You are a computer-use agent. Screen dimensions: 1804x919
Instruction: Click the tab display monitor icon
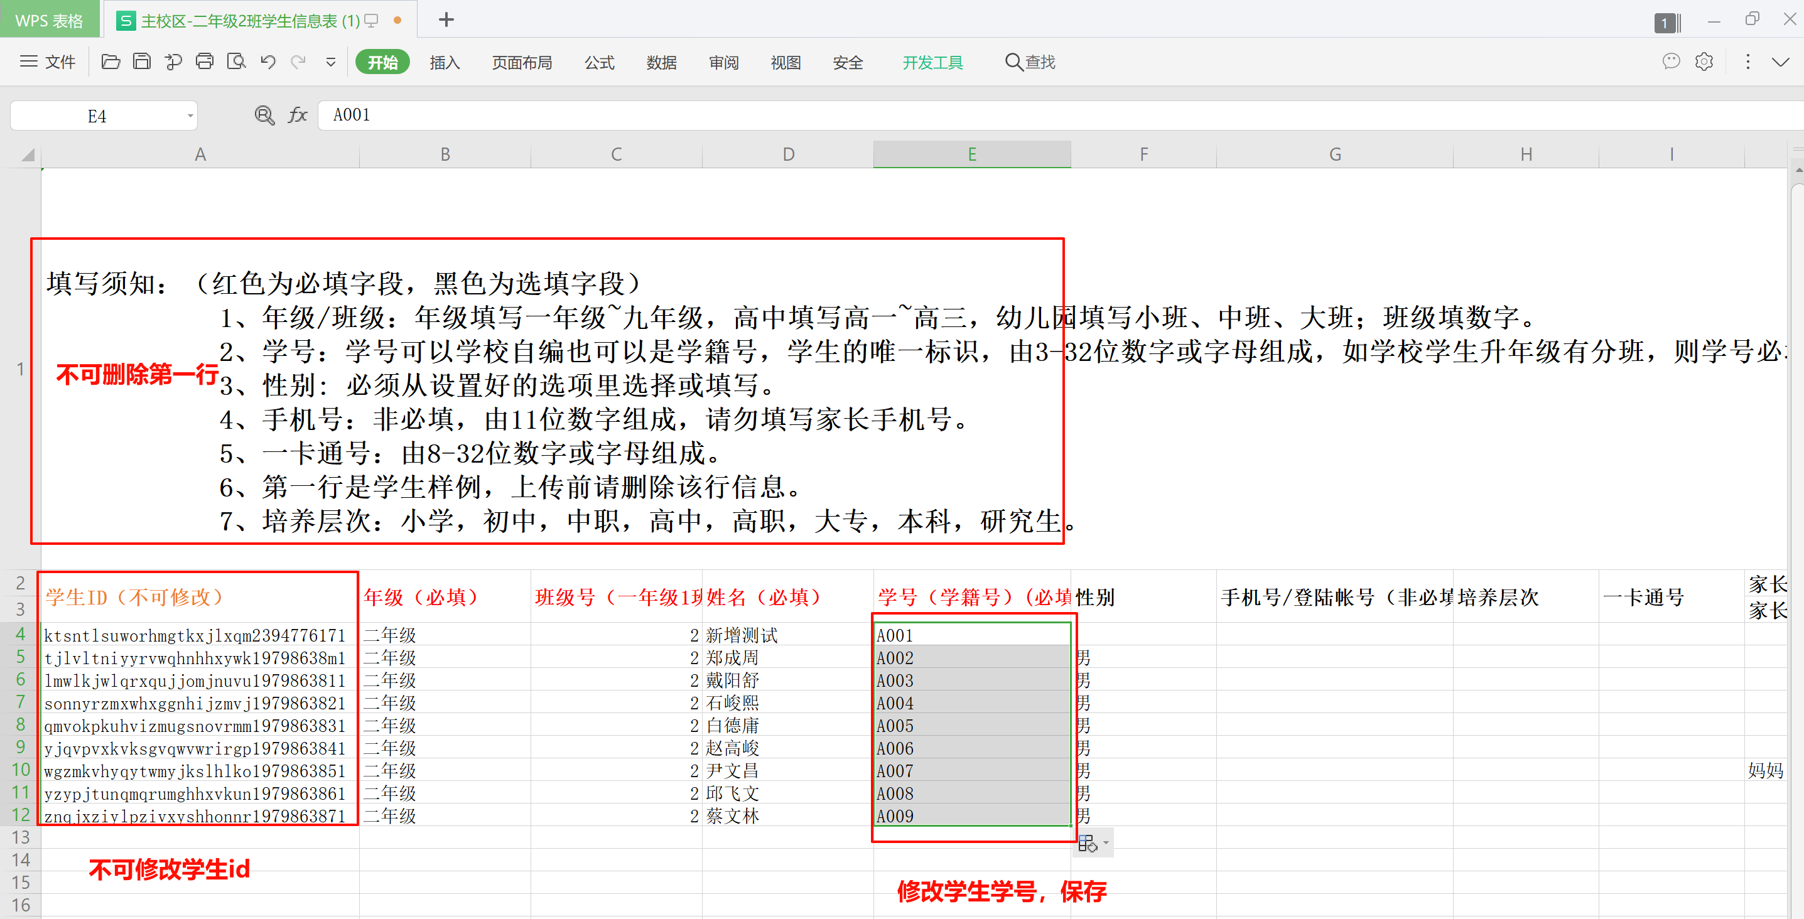(x=371, y=21)
